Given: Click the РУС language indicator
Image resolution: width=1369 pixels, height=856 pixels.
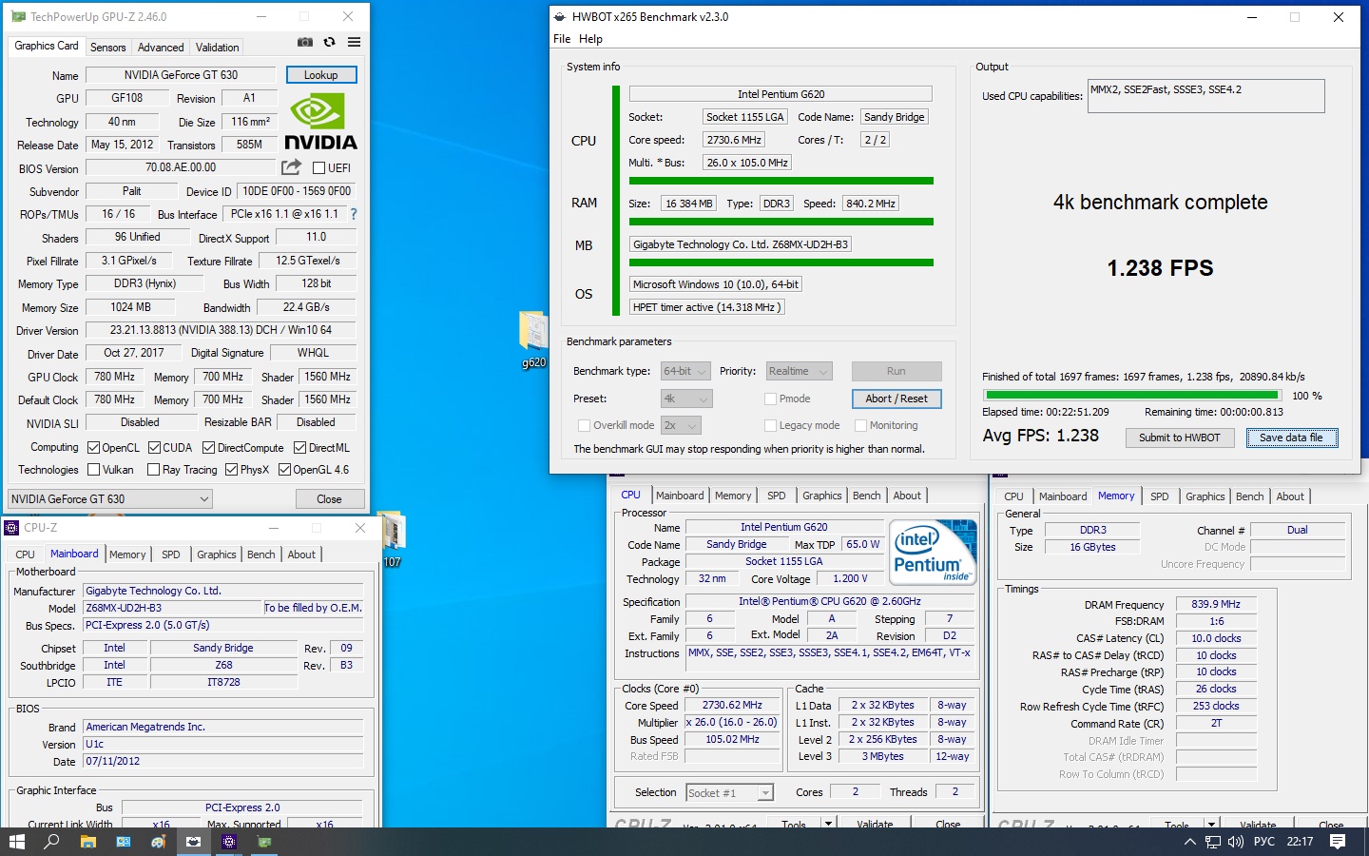Looking at the screenshot, I should pos(1264,842).
